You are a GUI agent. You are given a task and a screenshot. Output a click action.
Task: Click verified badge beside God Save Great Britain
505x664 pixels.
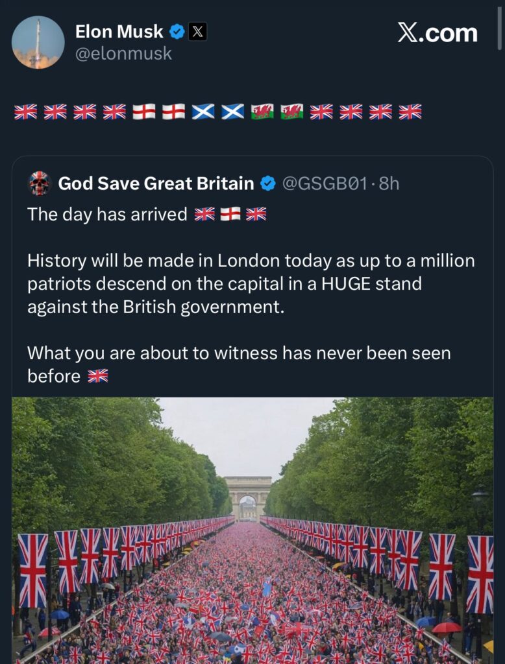click(x=268, y=184)
